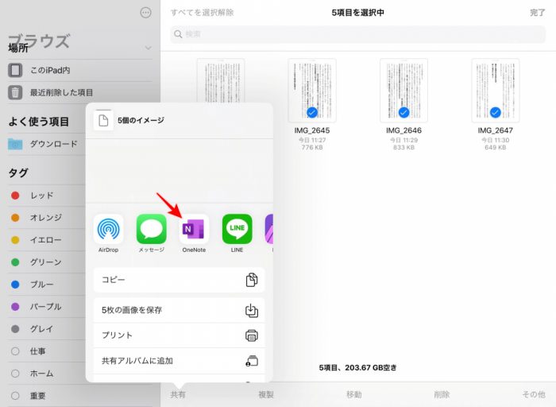Image resolution: width=556 pixels, height=407 pixels.
Task: Tap 複製 in the bottom toolbar
Action: click(x=266, y=394)
